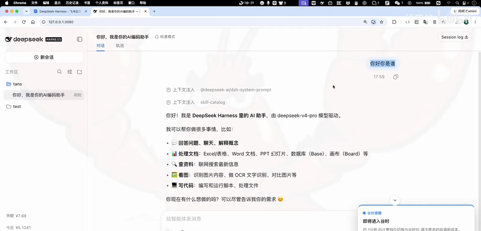
Task: Open the 谷价提醒 notification card
Action: 416,218
